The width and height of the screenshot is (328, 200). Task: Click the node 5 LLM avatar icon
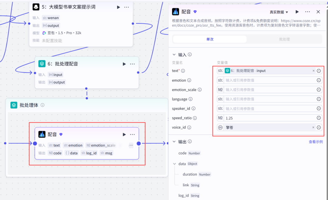[36, 7]
